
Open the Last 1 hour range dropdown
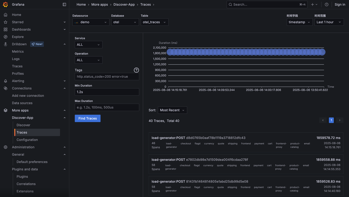click(329, 22)
